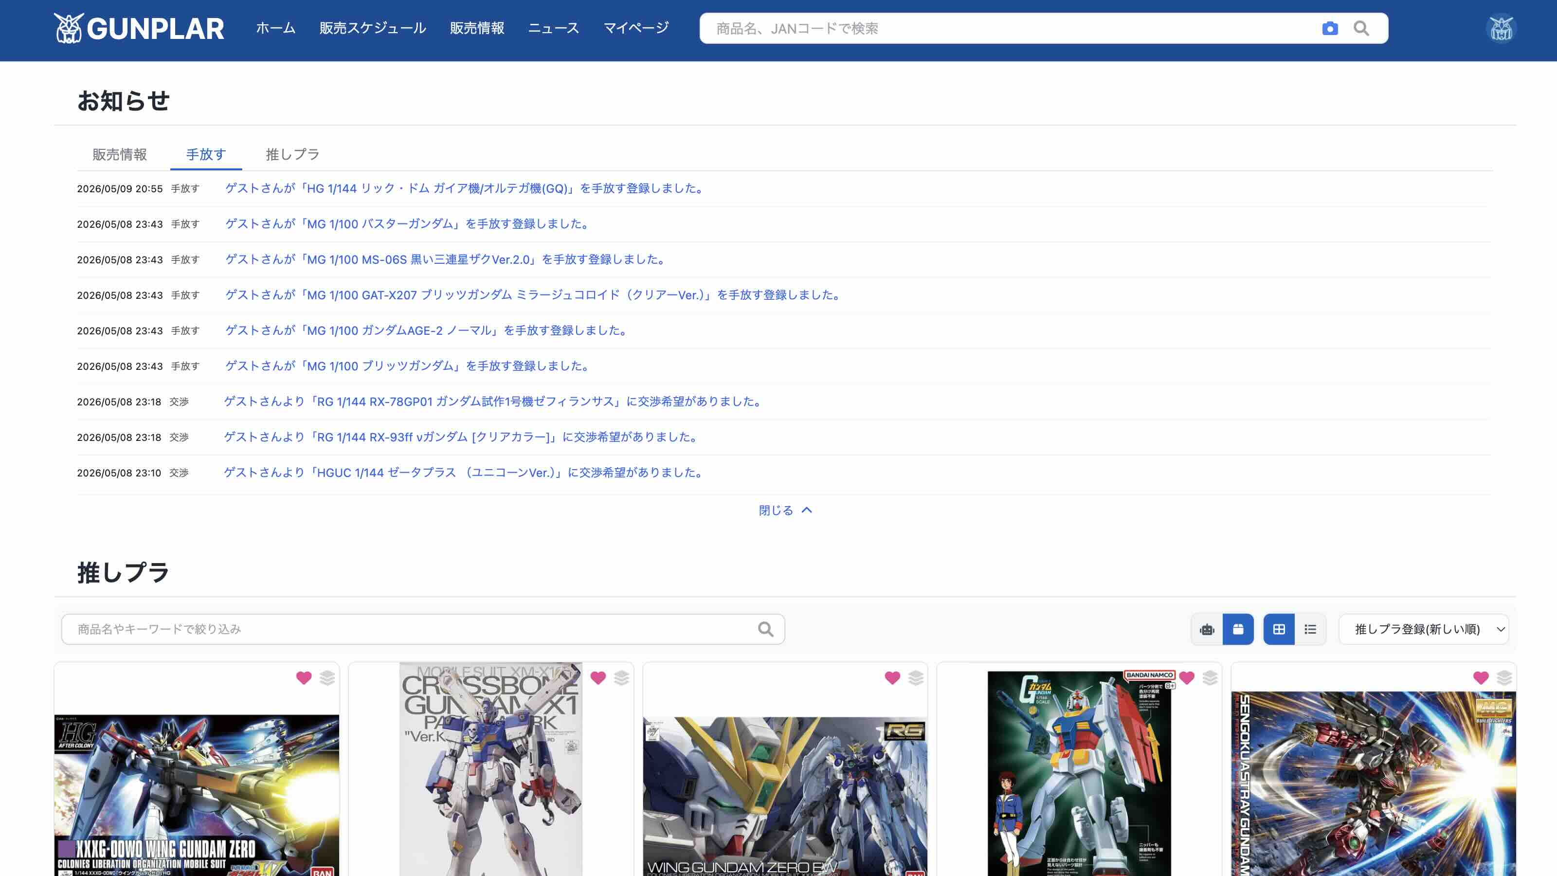The height and width of the screenshot is (876, 1557).
Task: Click the magnifier icon in header search
Action: point(1361,28)
